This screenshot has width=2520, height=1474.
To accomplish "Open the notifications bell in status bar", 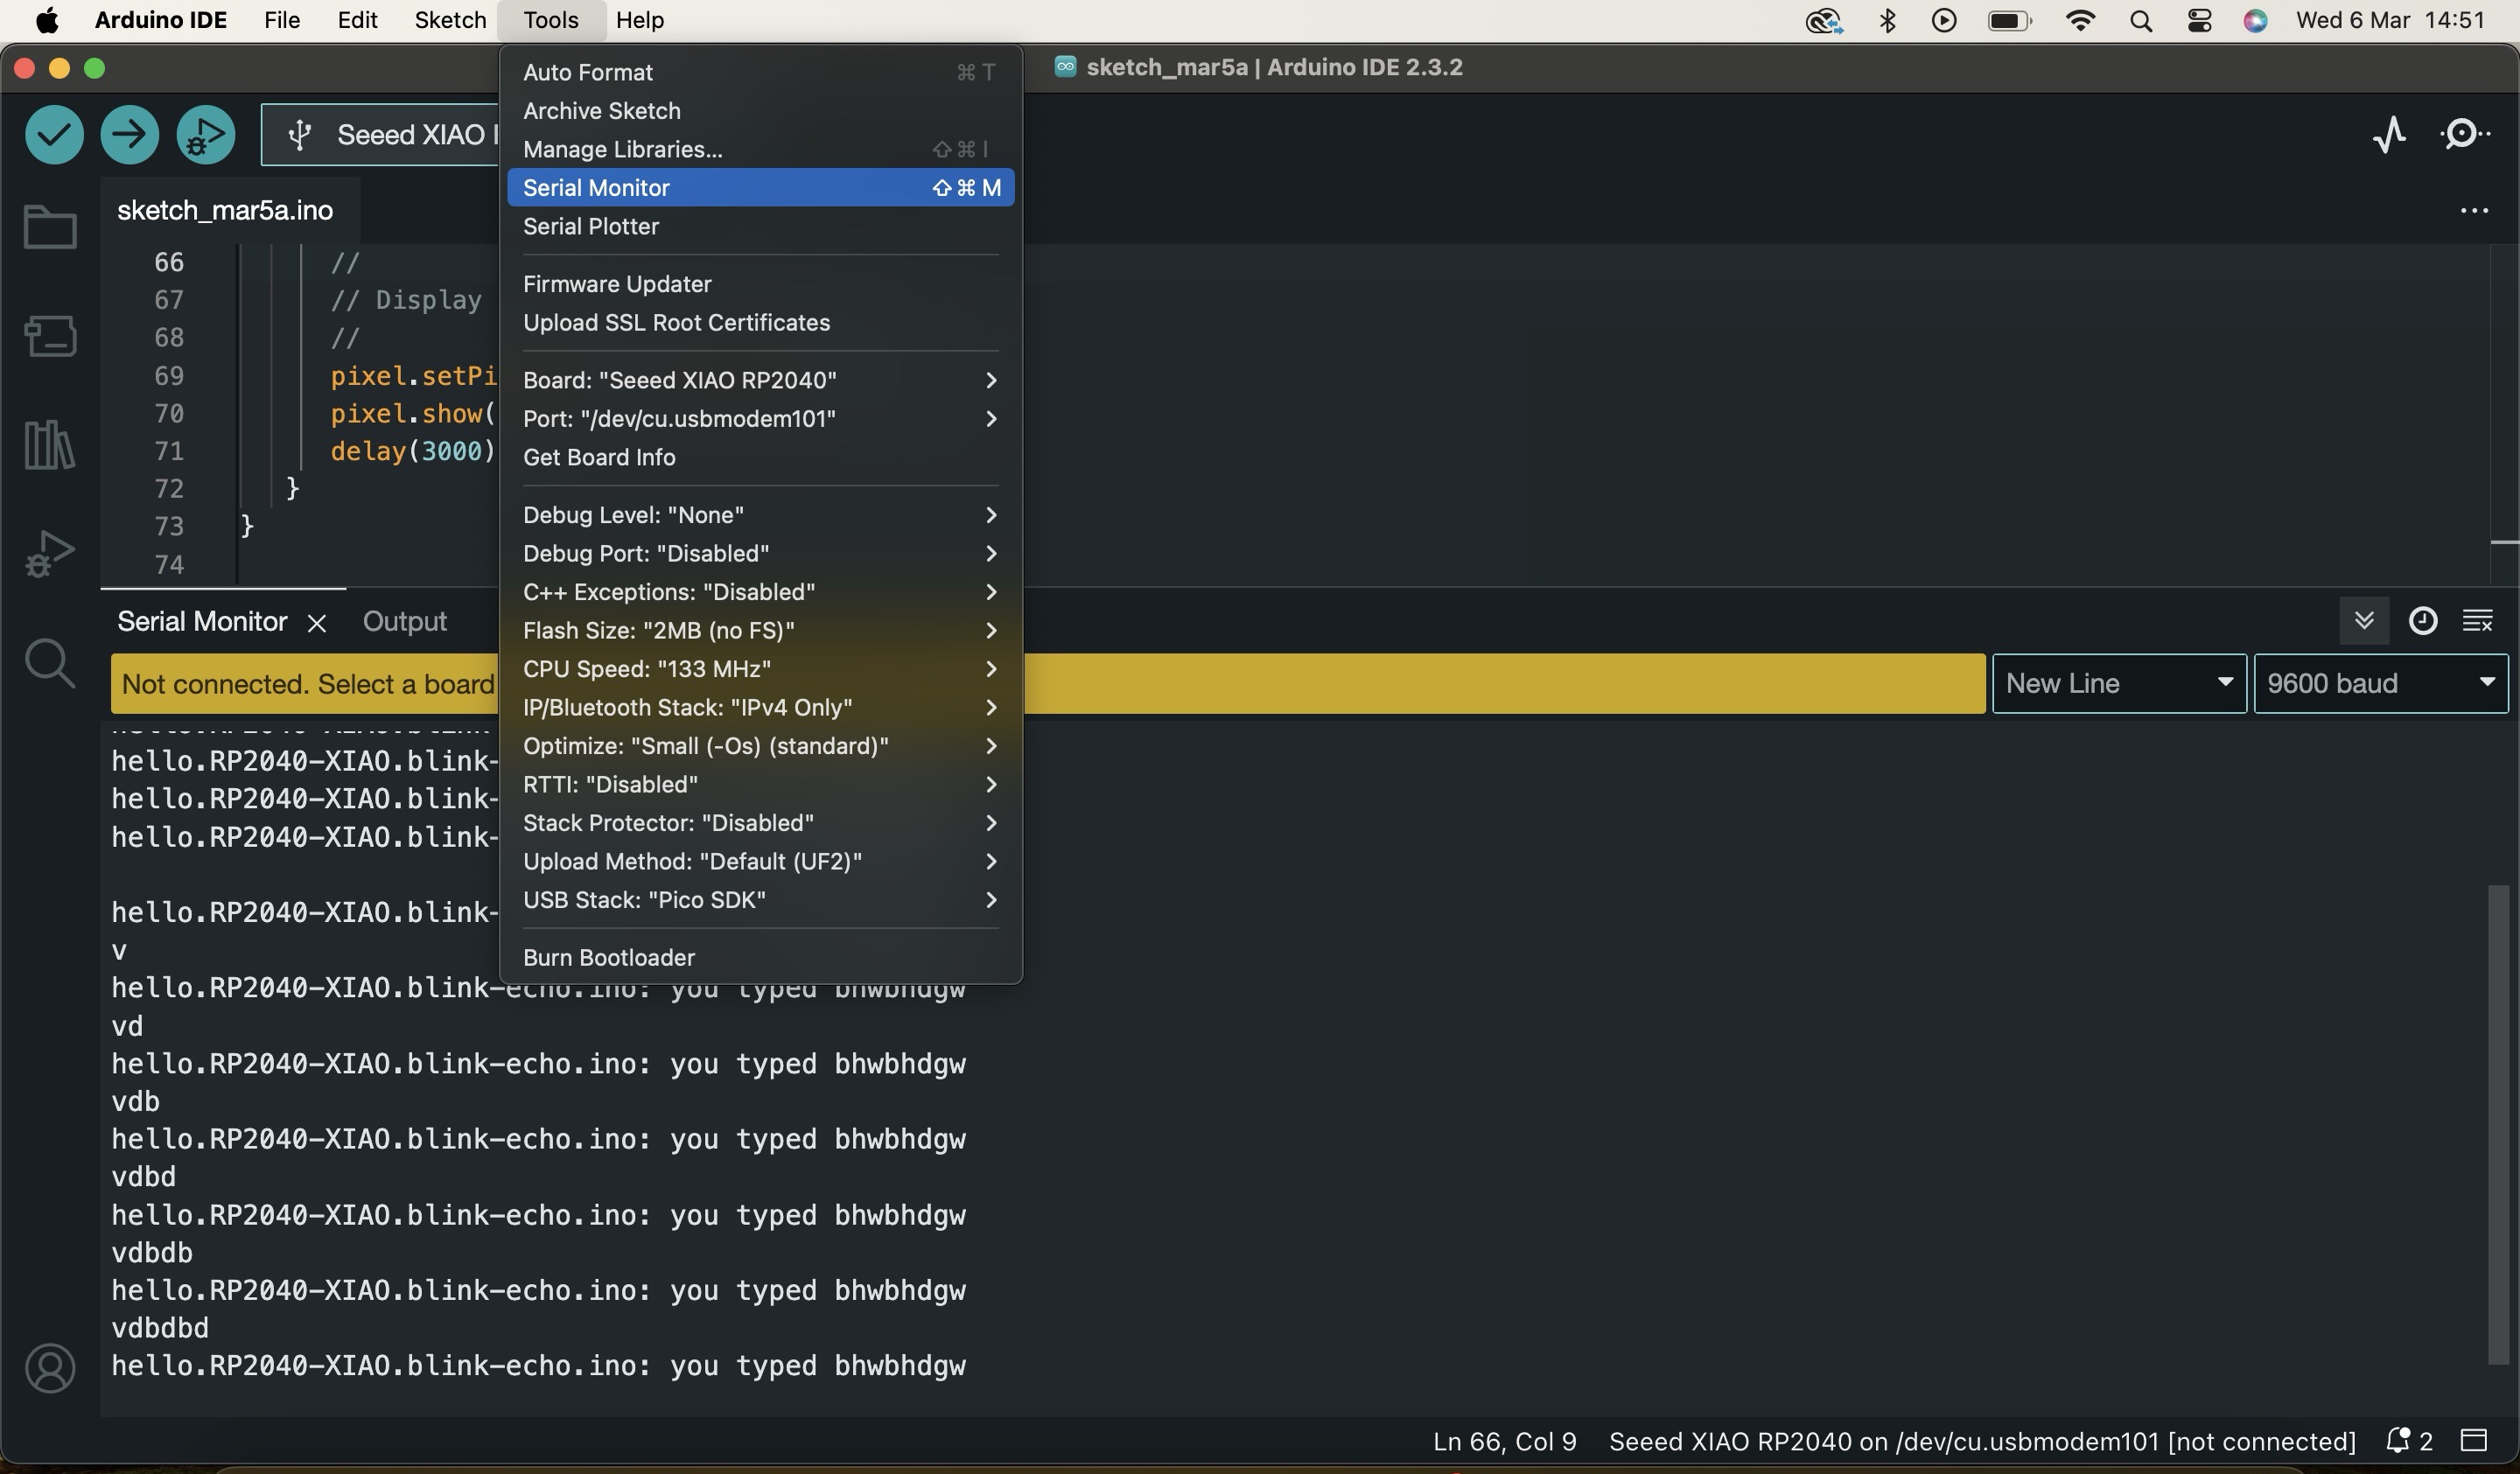I will point(2398,1441).
